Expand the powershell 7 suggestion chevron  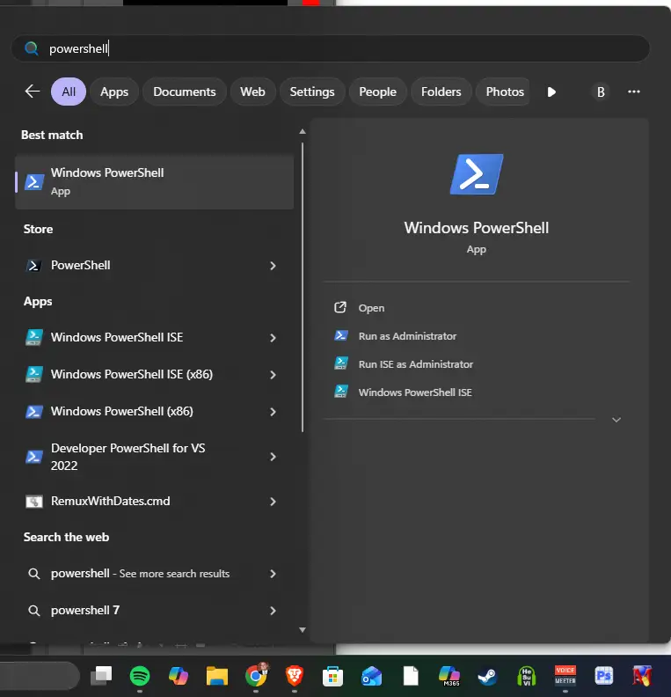(273, 611)
